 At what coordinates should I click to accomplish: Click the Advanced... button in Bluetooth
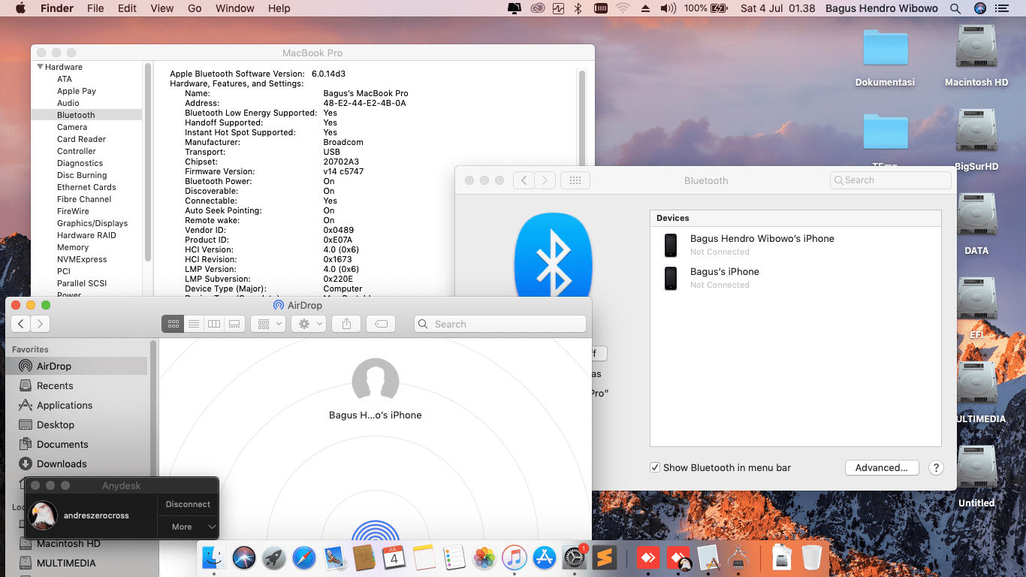point(881,467)
